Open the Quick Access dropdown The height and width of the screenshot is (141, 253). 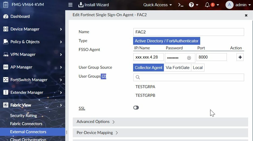point(157,5)
